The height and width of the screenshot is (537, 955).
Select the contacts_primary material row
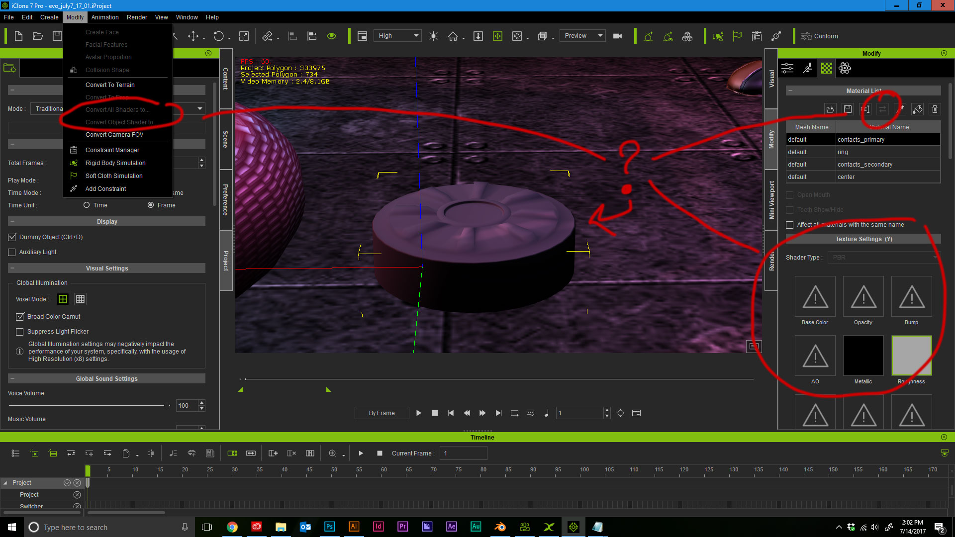click(x=863, y=140)
